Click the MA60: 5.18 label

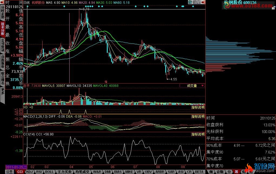pyautogui.click(x=121, y=2)
